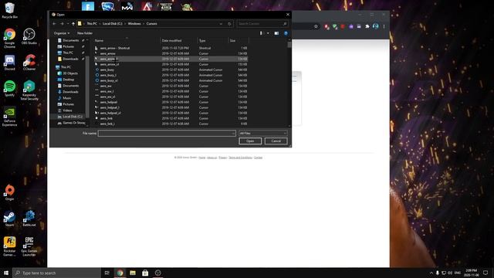The image size is (494, 278).
Task: Launch GeForce Experience desktop shortcut
Action: tap(9, 117)
